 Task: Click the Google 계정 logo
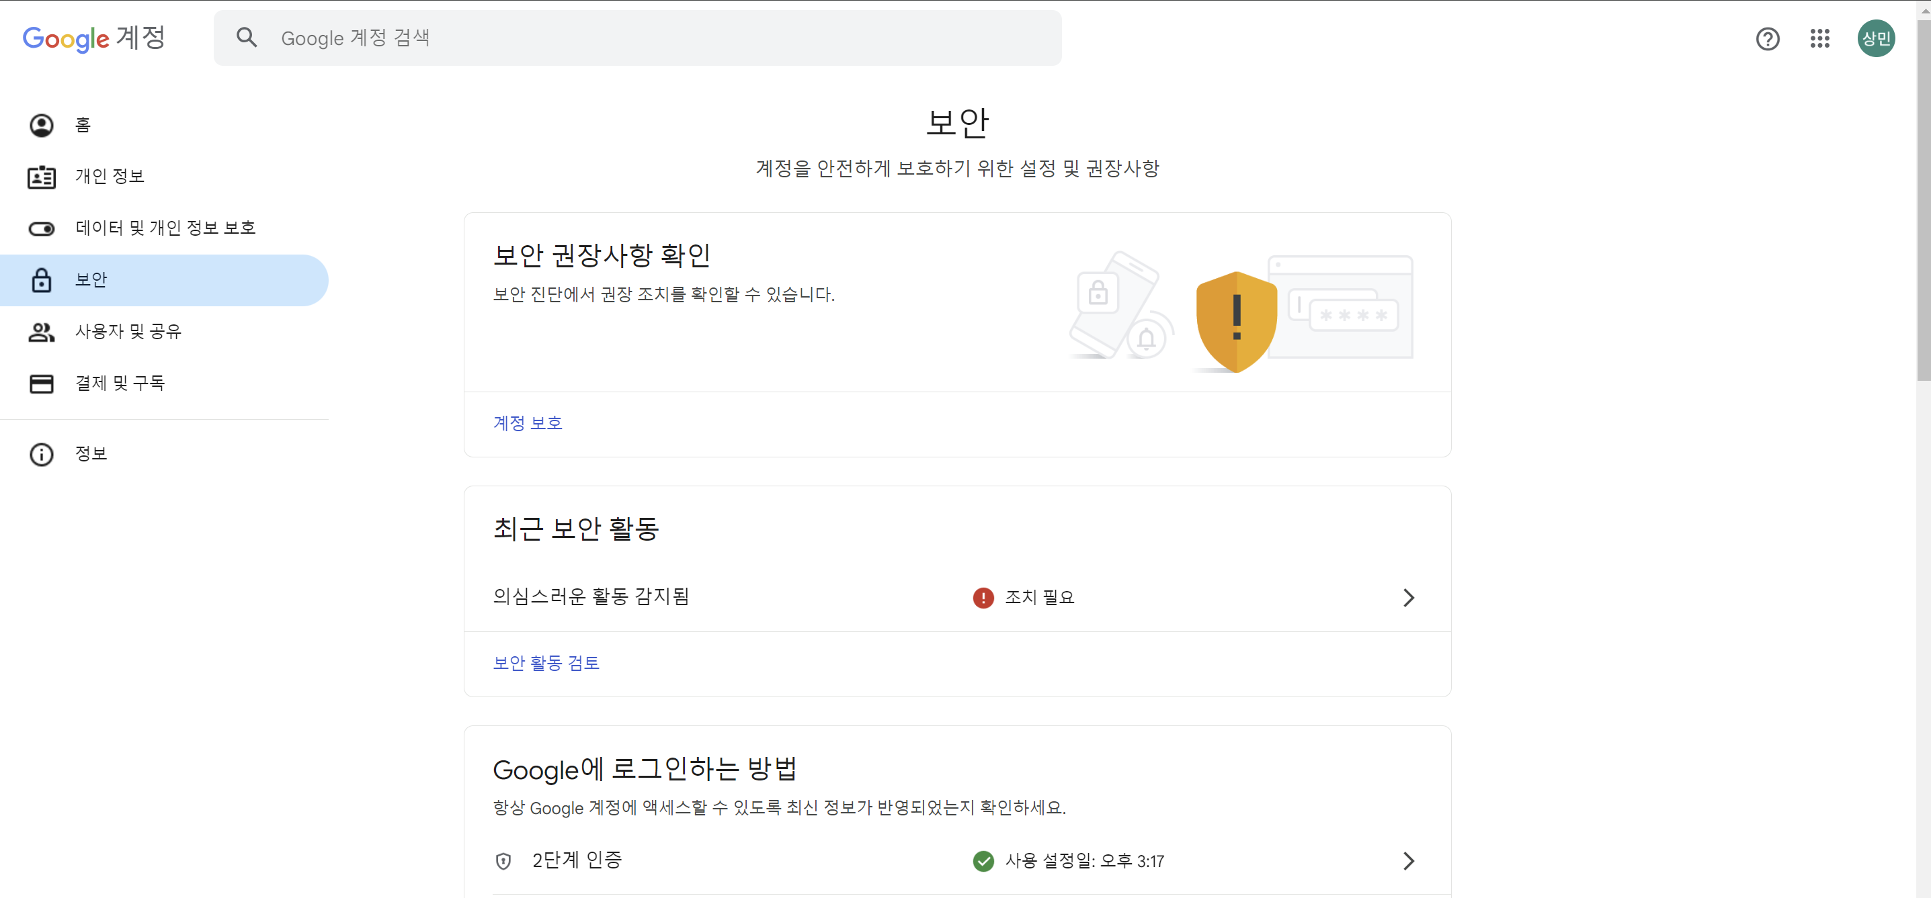point(93,38)
